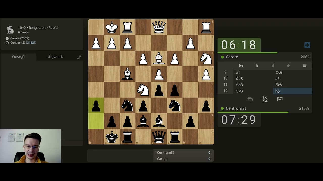Select move 12 O-O in the move list
The height and width of the screenshot is (181, 323).
(253, 91)
